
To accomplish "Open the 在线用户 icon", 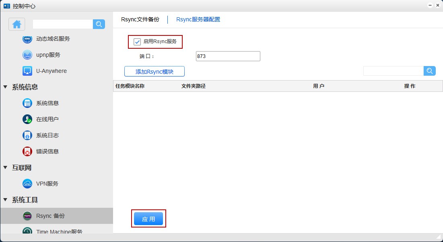I will coord(27,119).
